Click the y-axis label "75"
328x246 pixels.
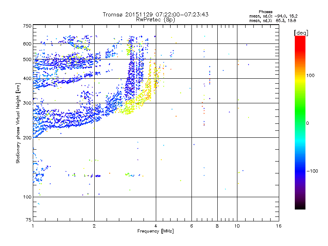[29, 220]
